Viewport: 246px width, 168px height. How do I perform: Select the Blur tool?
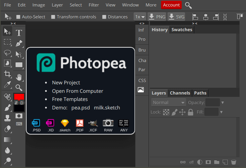click(x=7, y=150)
